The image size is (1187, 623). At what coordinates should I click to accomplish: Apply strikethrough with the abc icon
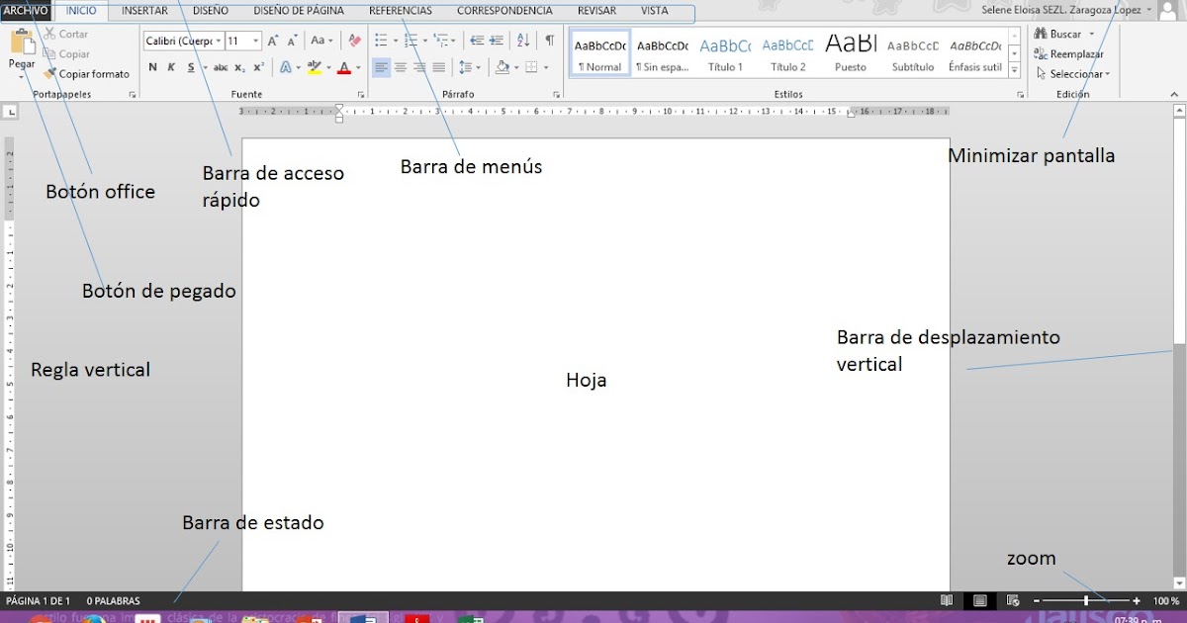[223, 68]
